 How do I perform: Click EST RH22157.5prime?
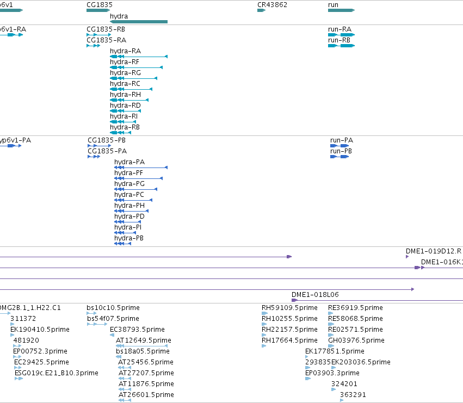click(289, 330)
